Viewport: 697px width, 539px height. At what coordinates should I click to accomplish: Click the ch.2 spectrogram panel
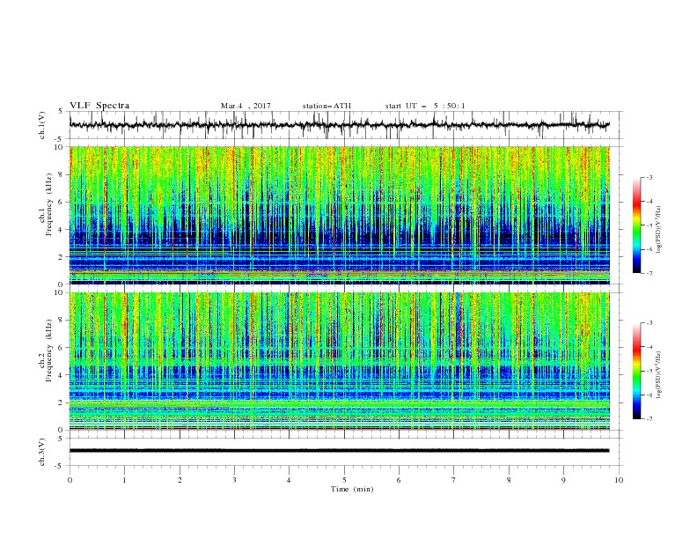(339, 361)
